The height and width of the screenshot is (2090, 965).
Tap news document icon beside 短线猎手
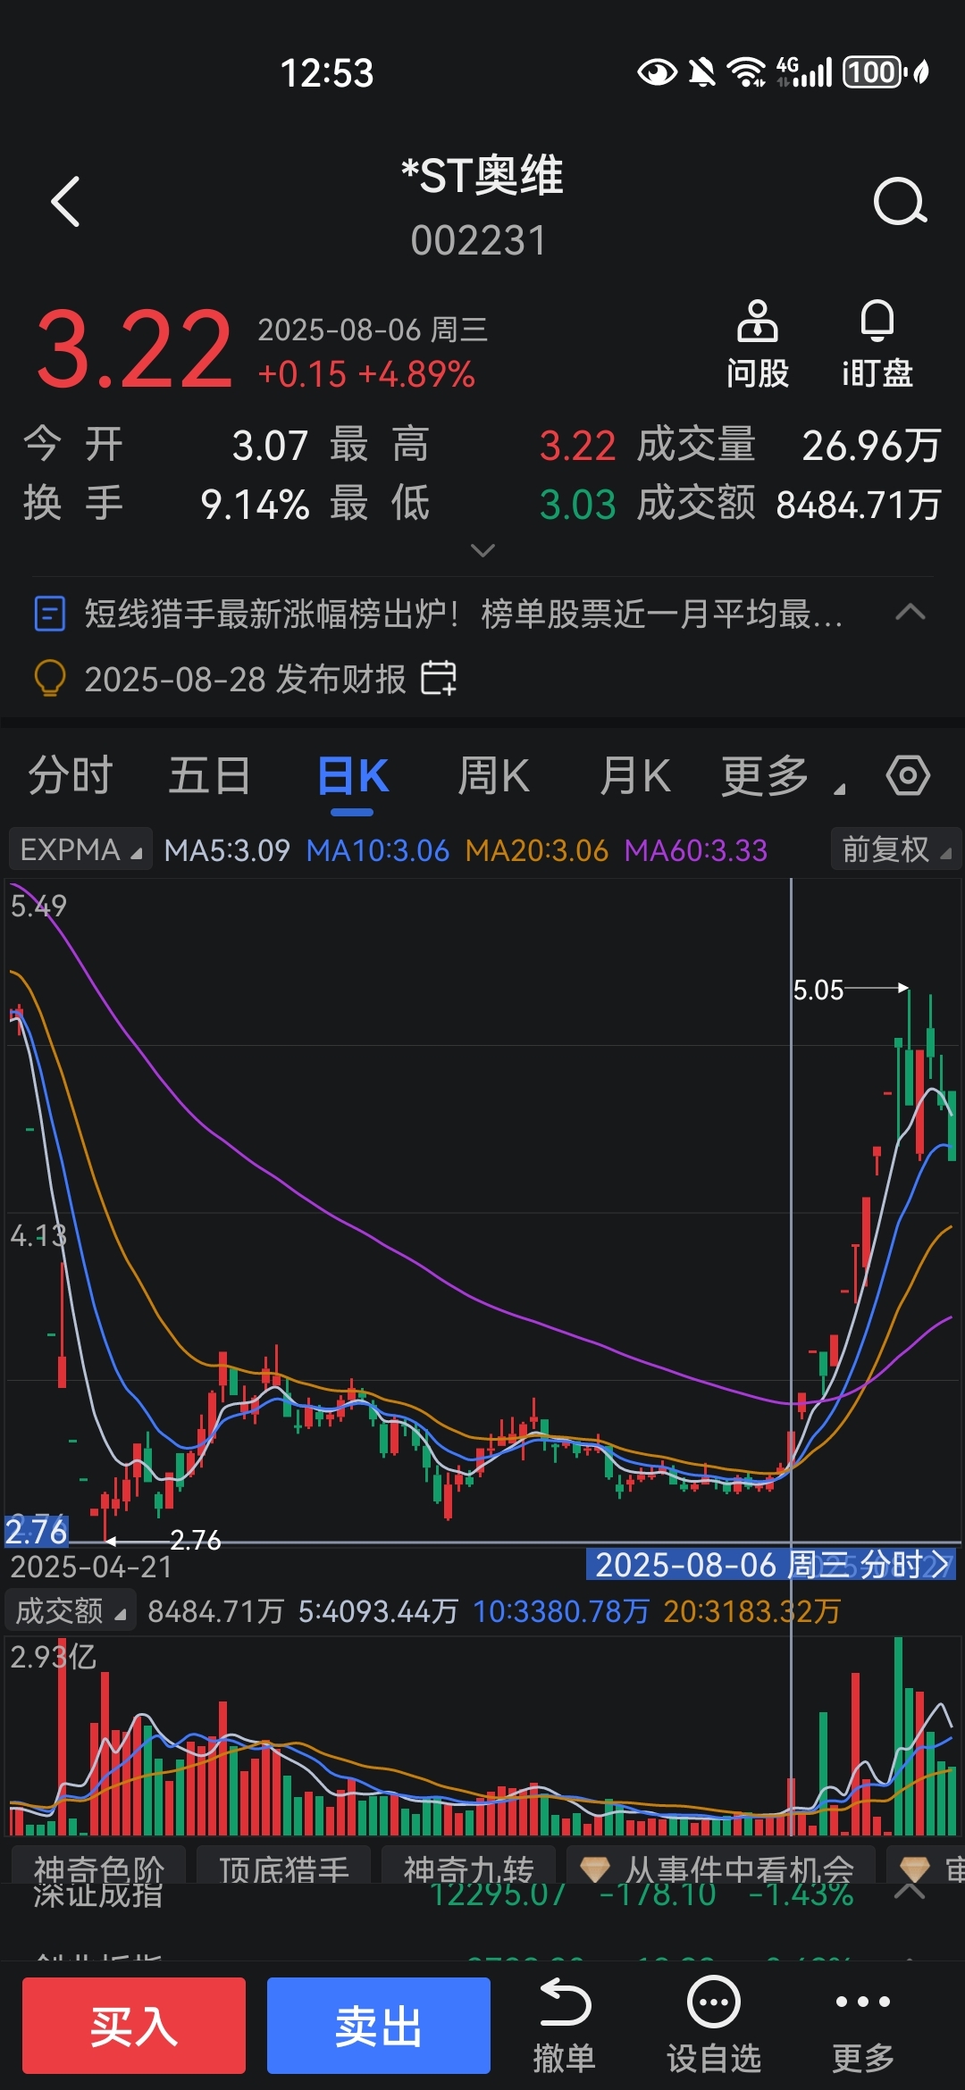[49, 614]
